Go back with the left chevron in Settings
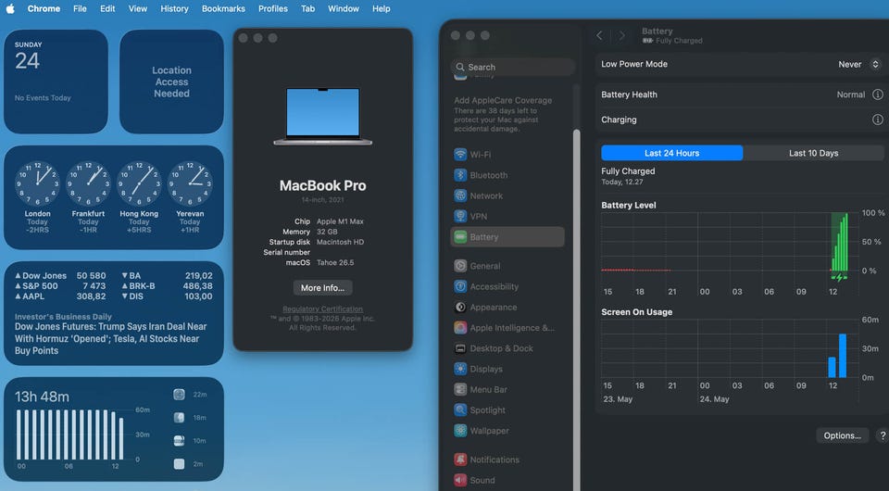 click(599, 36)
